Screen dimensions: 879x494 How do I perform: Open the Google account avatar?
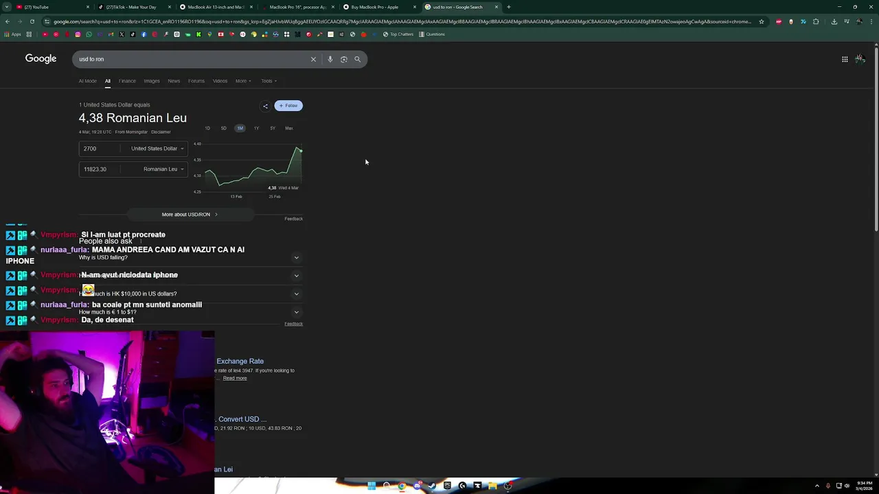(x=860, y=59)
